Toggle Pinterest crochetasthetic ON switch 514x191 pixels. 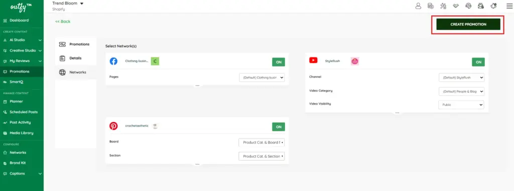278,126
